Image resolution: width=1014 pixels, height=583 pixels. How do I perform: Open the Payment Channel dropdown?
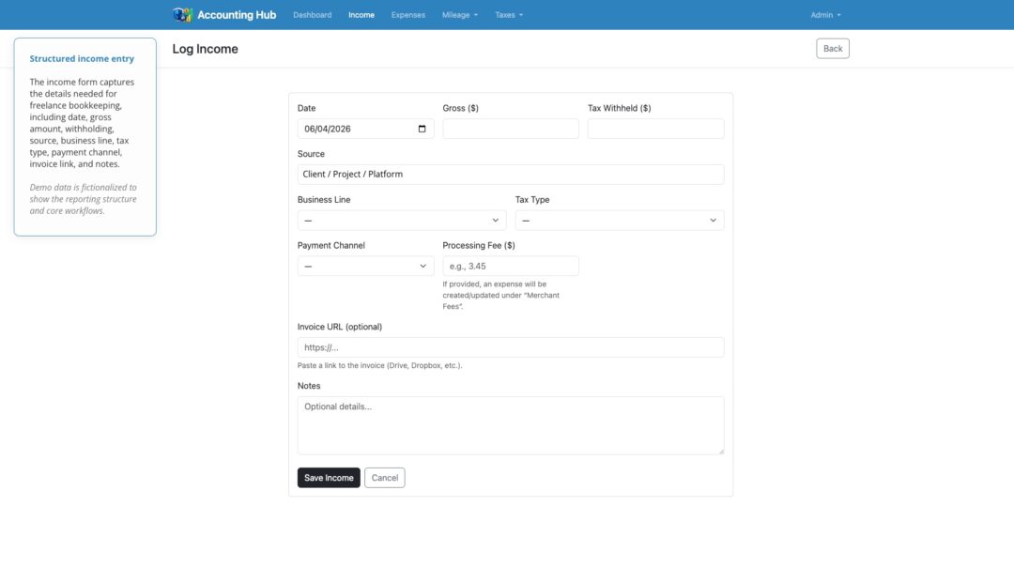(365, 267)
